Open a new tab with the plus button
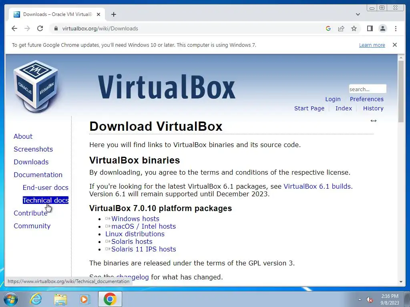Screen dimensions: 410x307 (113, 14)
